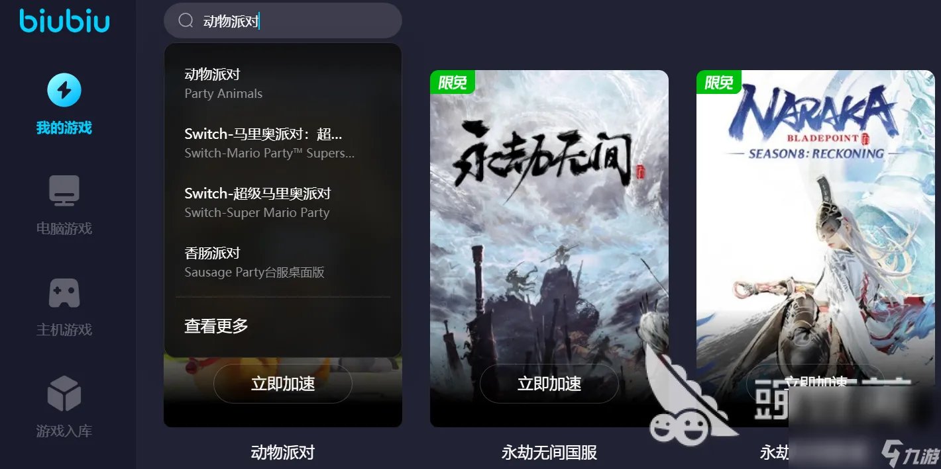
Task: Click 动物派对 title below card
Action: [x=283, y=452]
